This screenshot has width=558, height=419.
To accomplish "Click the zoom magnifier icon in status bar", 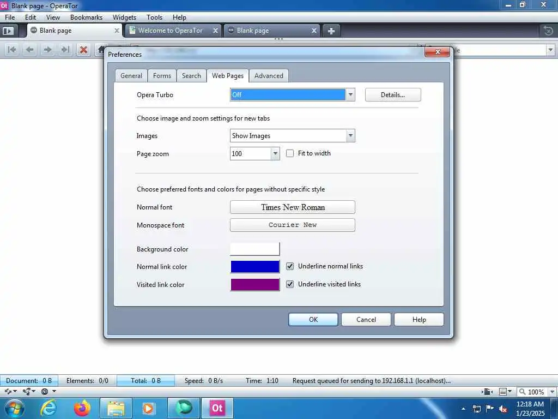I will tap(523, 392).
